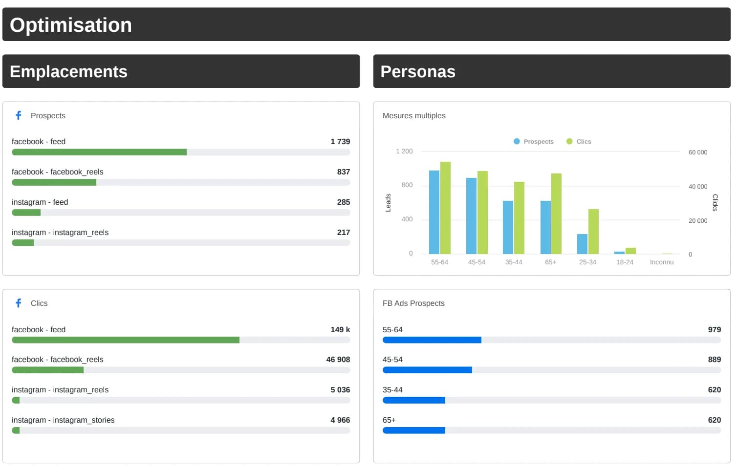Click the 65+ label in FB Ads Prospects

pos(389,420)
